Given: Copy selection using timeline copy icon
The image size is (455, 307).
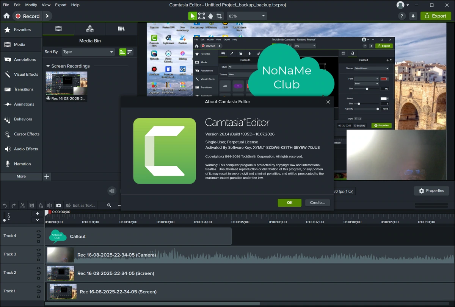Looking at the screenshot, I should click(32, 206).
